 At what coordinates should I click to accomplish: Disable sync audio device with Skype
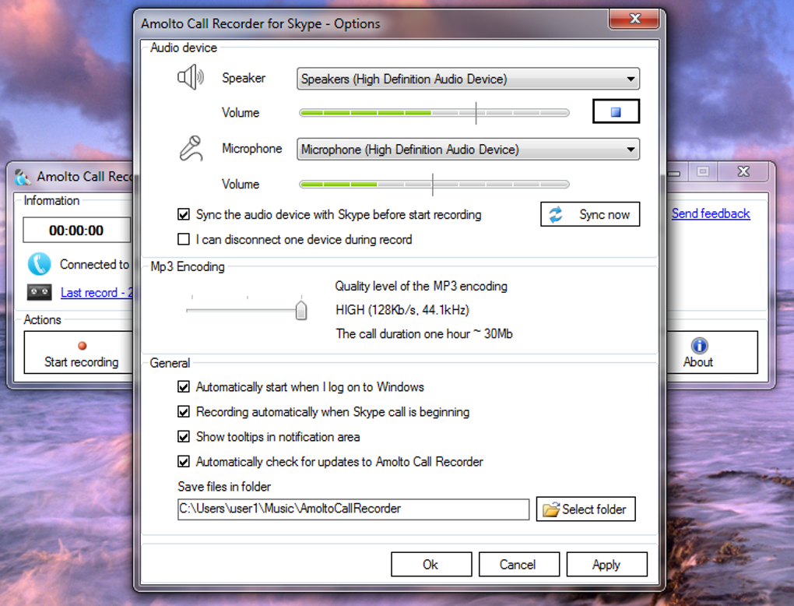pyautogui.click(x=183, y=214)
